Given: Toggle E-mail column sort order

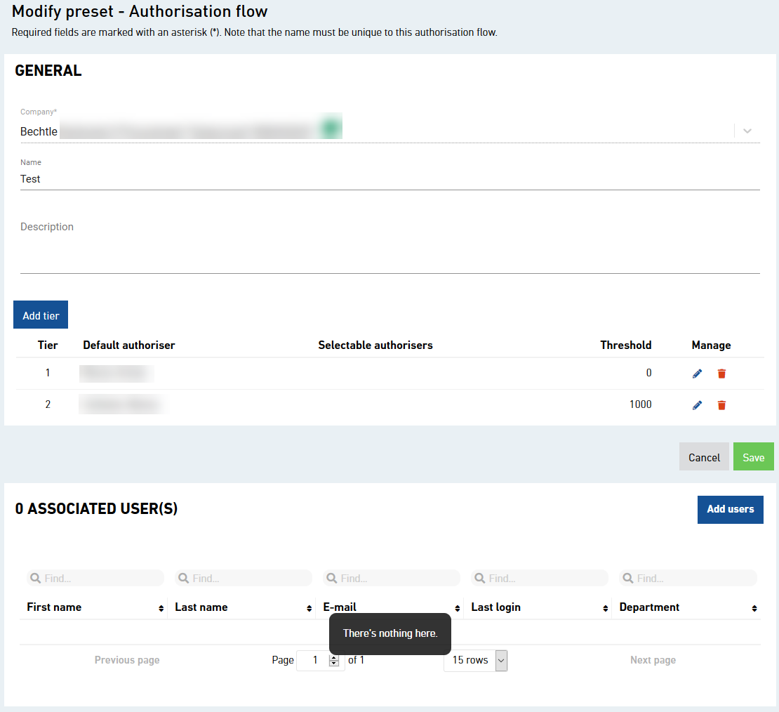Looking at the screenshot, I should (x=456, y=607).
